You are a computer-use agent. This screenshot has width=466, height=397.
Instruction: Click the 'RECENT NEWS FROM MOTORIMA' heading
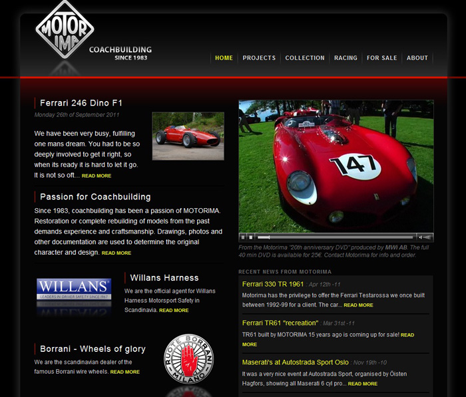285,272
